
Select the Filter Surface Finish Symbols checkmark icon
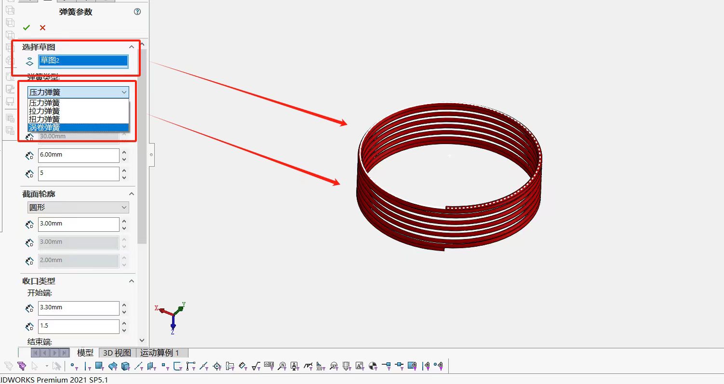256,366
